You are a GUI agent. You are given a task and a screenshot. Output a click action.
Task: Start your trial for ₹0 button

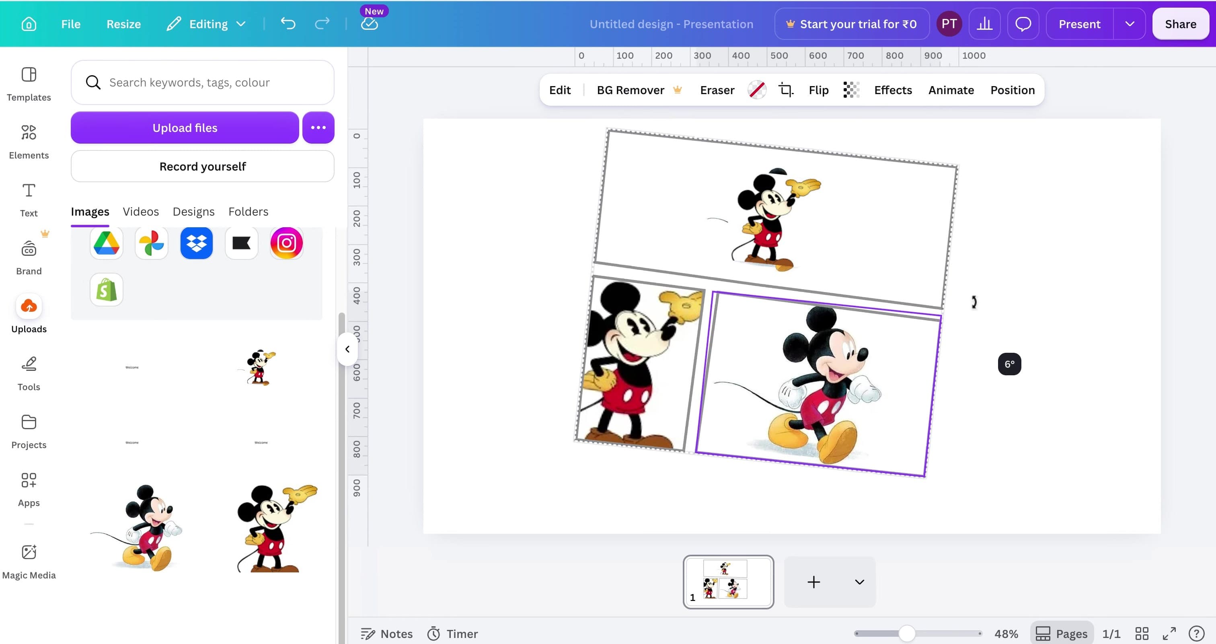coord(852,24)
